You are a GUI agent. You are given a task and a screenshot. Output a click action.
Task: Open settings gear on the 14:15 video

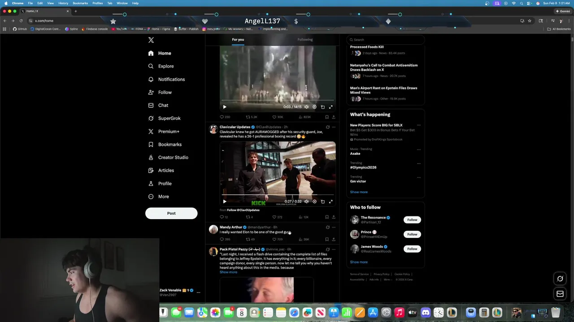pyautogui.click(x=314, y=107)
